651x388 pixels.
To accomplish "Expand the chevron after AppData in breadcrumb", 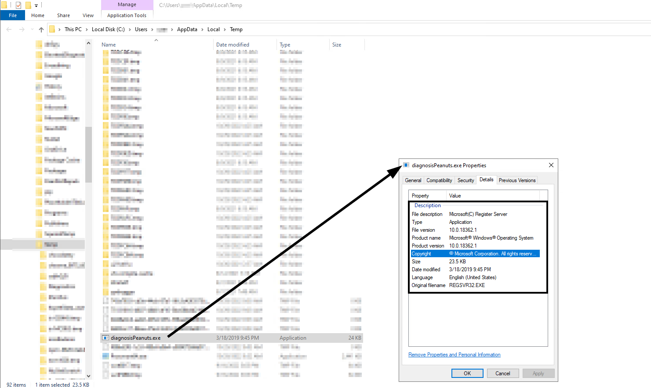I will tap(202, 29).
